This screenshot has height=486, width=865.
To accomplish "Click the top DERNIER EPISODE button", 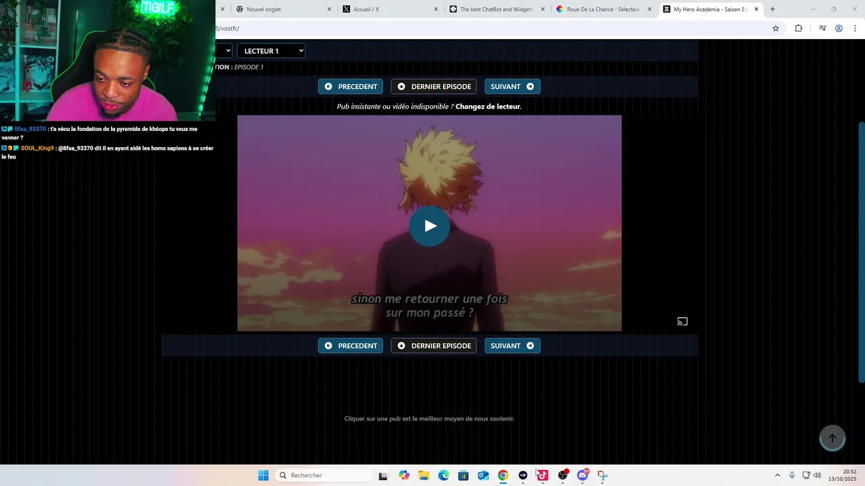I will tap(434, 86).
